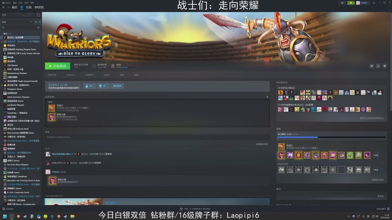Viewport: 392px width, 220px height.
Task: Open the downloads status bar
Action: click(x=196, y=209)
